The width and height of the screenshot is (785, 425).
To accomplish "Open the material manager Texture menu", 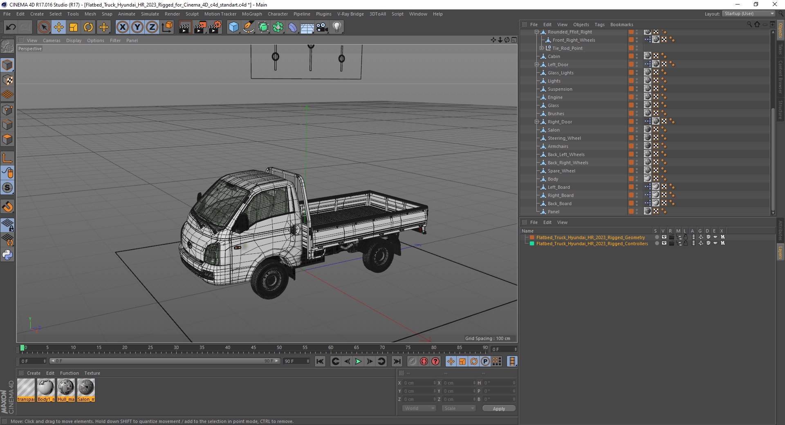I will (92, 373).
